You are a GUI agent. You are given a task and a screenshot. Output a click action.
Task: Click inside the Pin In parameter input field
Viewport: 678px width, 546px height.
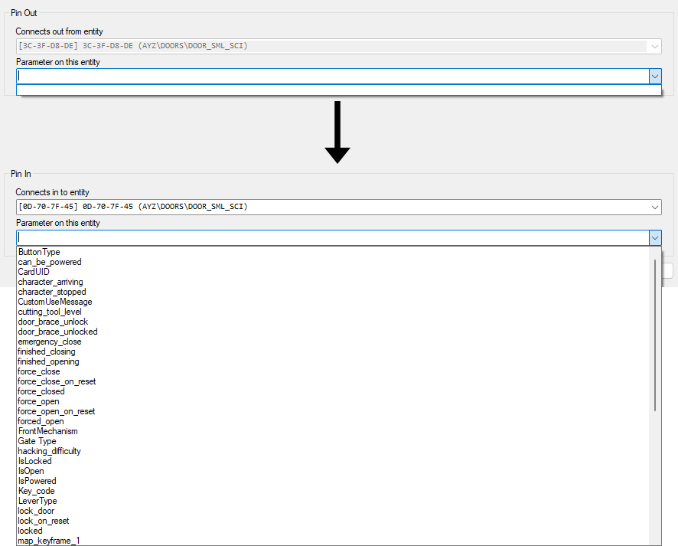point(306,237)
